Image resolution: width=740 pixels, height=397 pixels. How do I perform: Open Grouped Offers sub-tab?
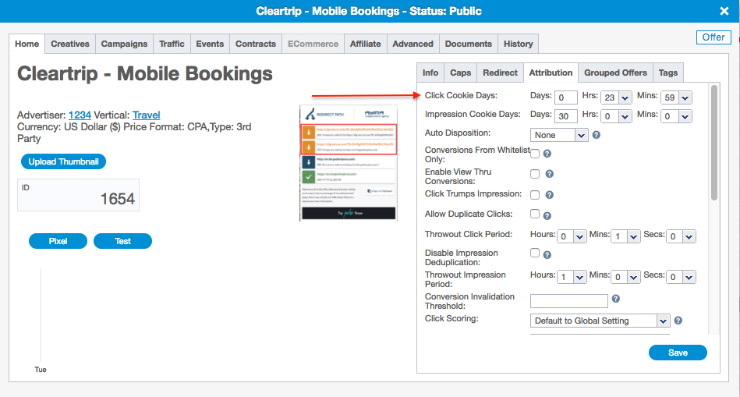click(x=615, y=73)
